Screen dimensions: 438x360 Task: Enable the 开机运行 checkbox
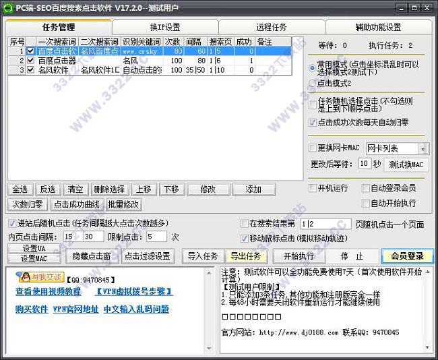click(313, 188)
